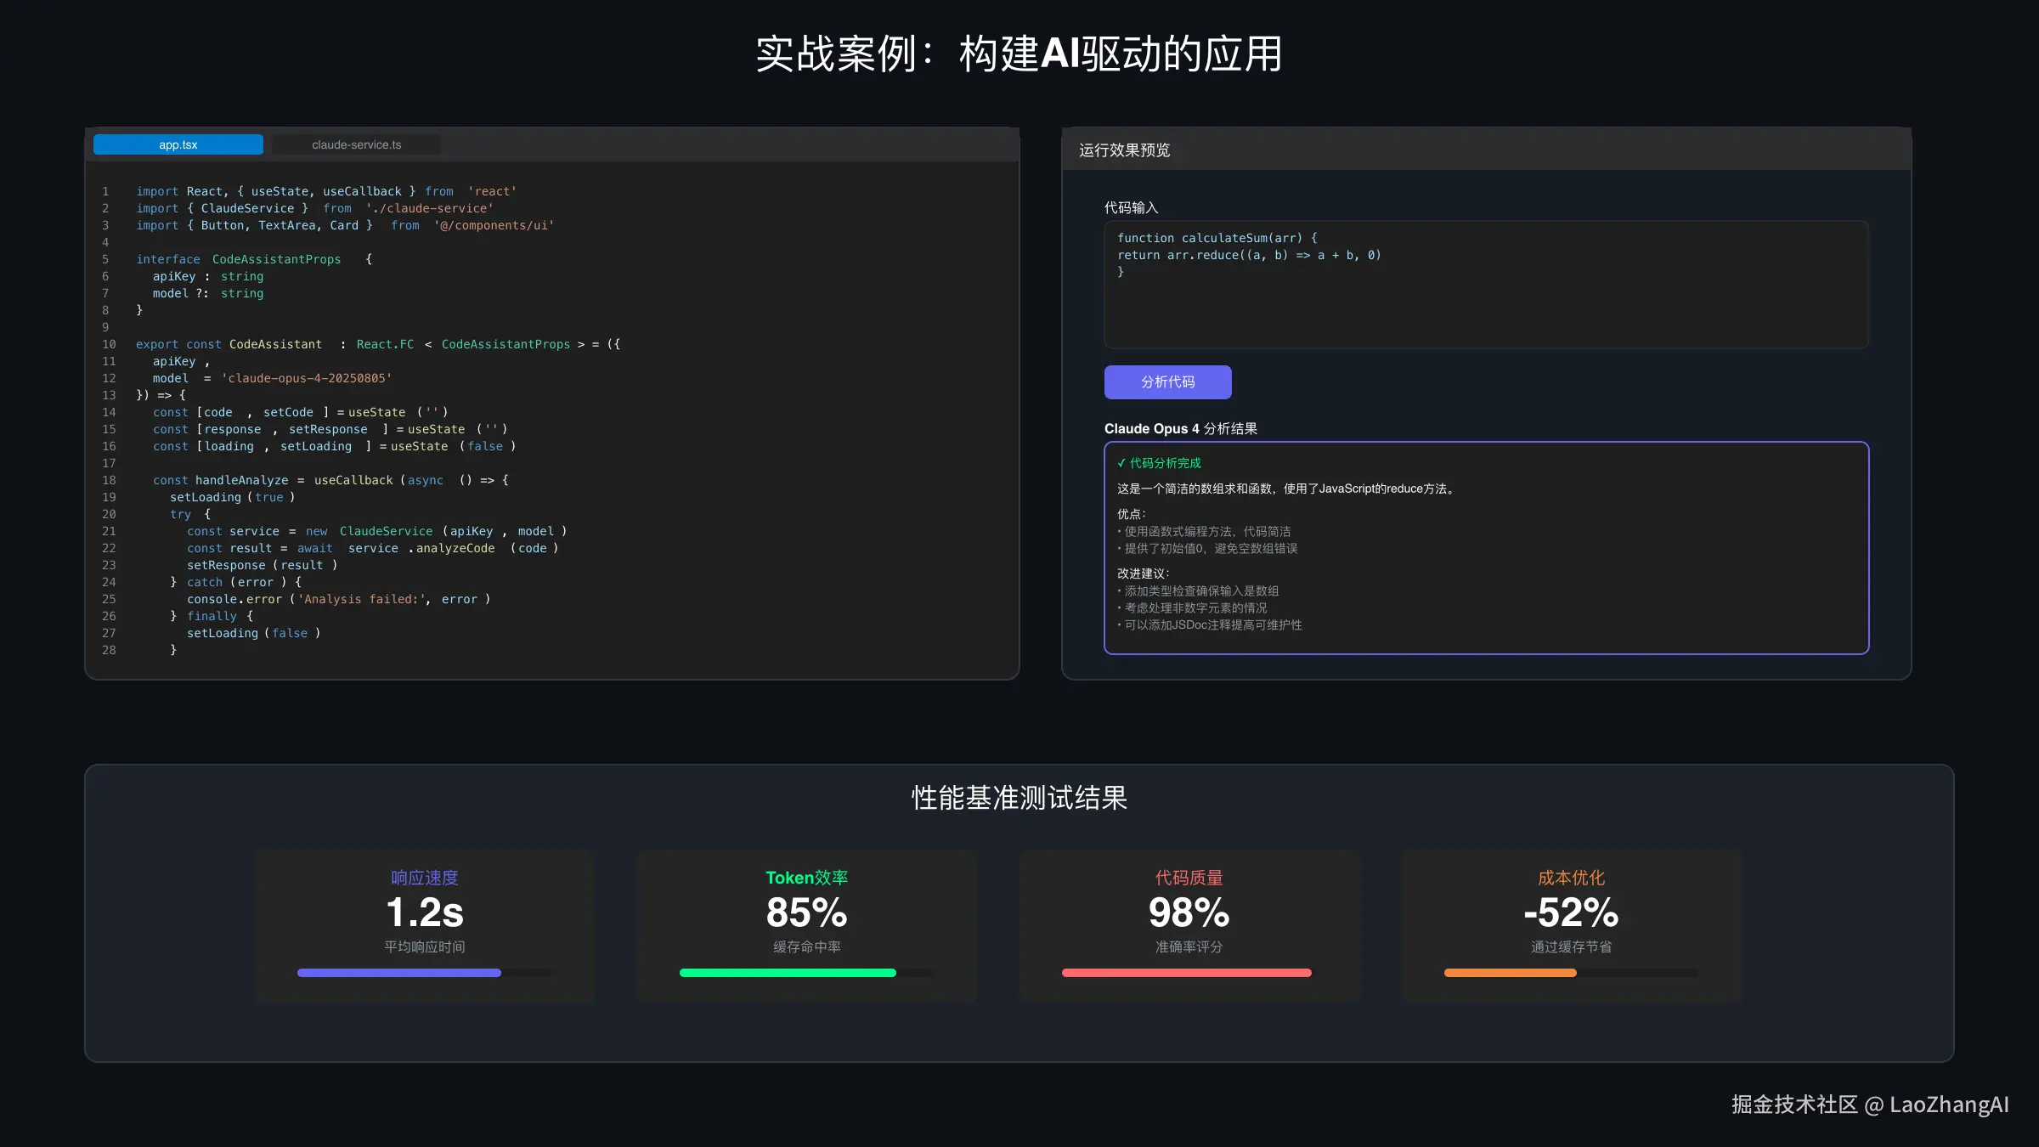The width and height of the screenshot is (2039, 1147).
Task: Click the red 代码质量 progress bar
Action: (x=1187, y=972)
